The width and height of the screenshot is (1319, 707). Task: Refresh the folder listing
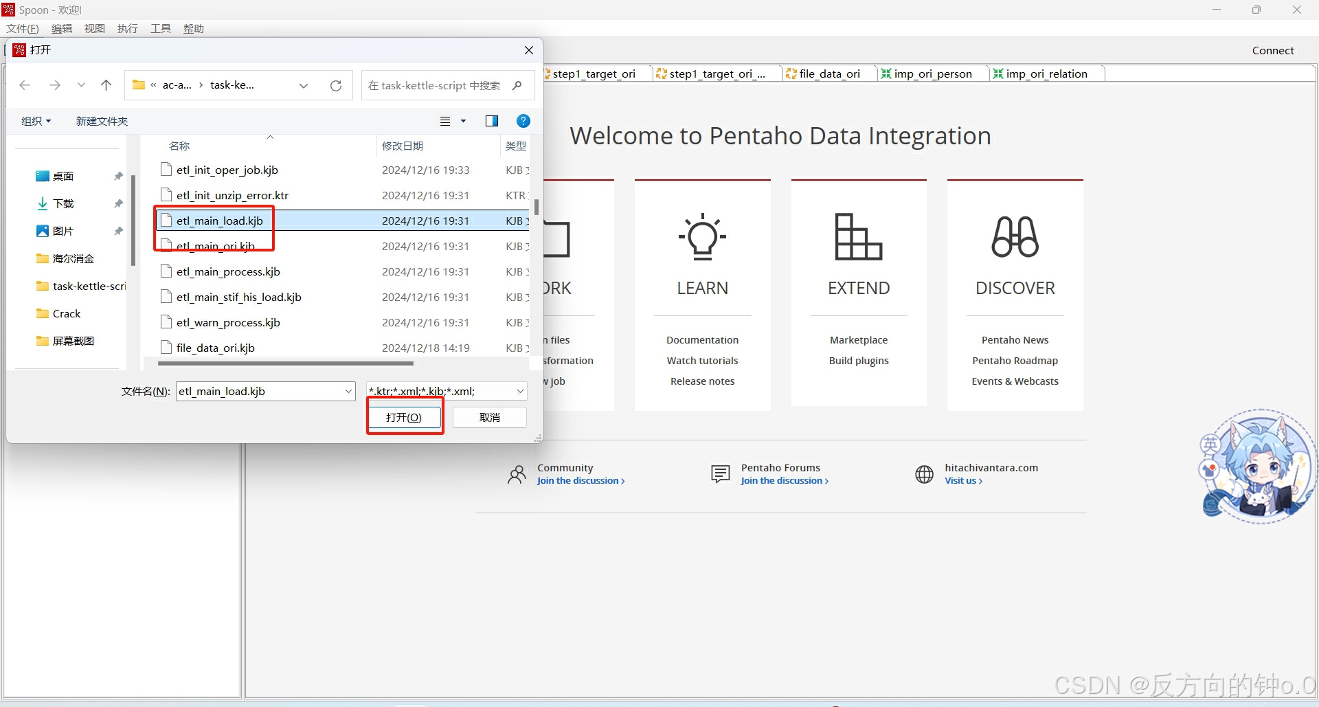point(336,86)
